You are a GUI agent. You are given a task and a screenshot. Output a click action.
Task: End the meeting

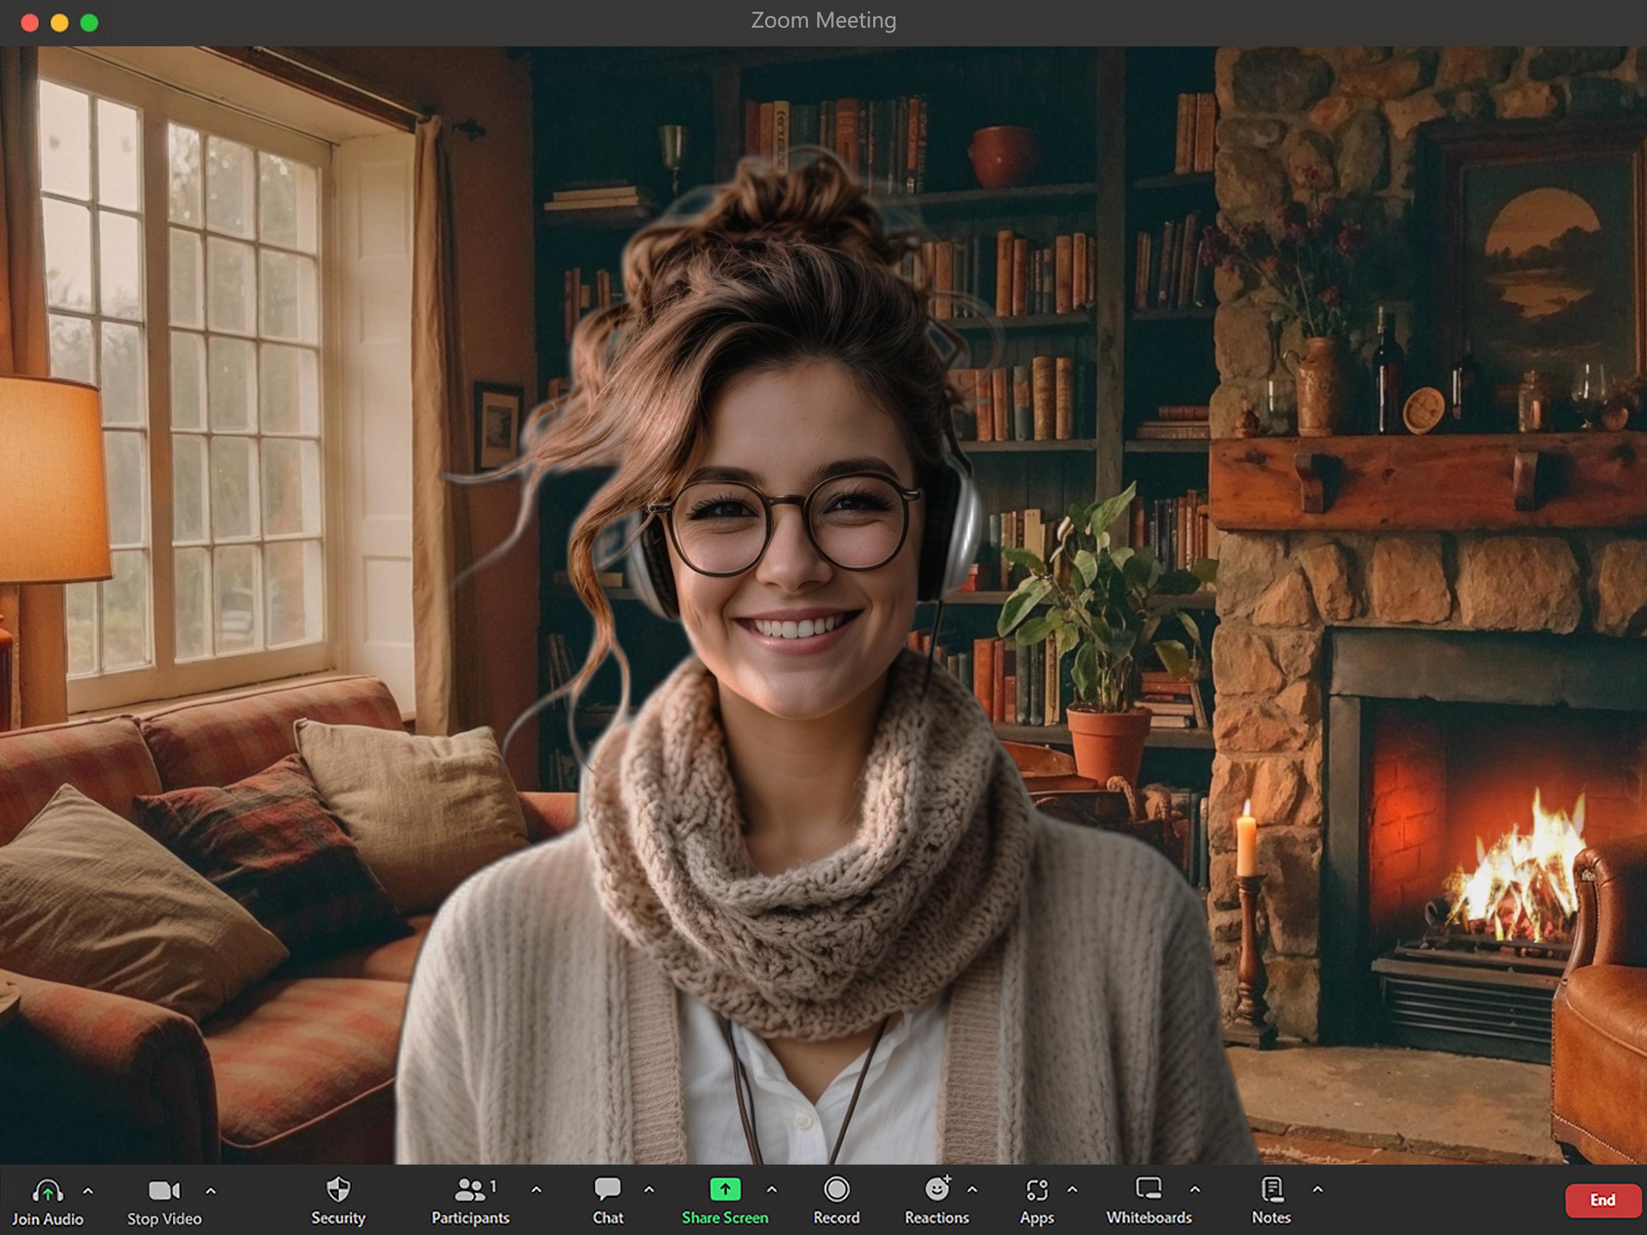(1603, 1199)
